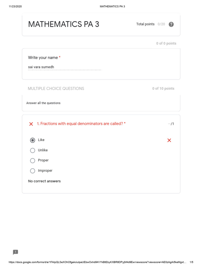Screen dimensions: 202x269
Task: Click the name input field
Action: pos(64,67)
